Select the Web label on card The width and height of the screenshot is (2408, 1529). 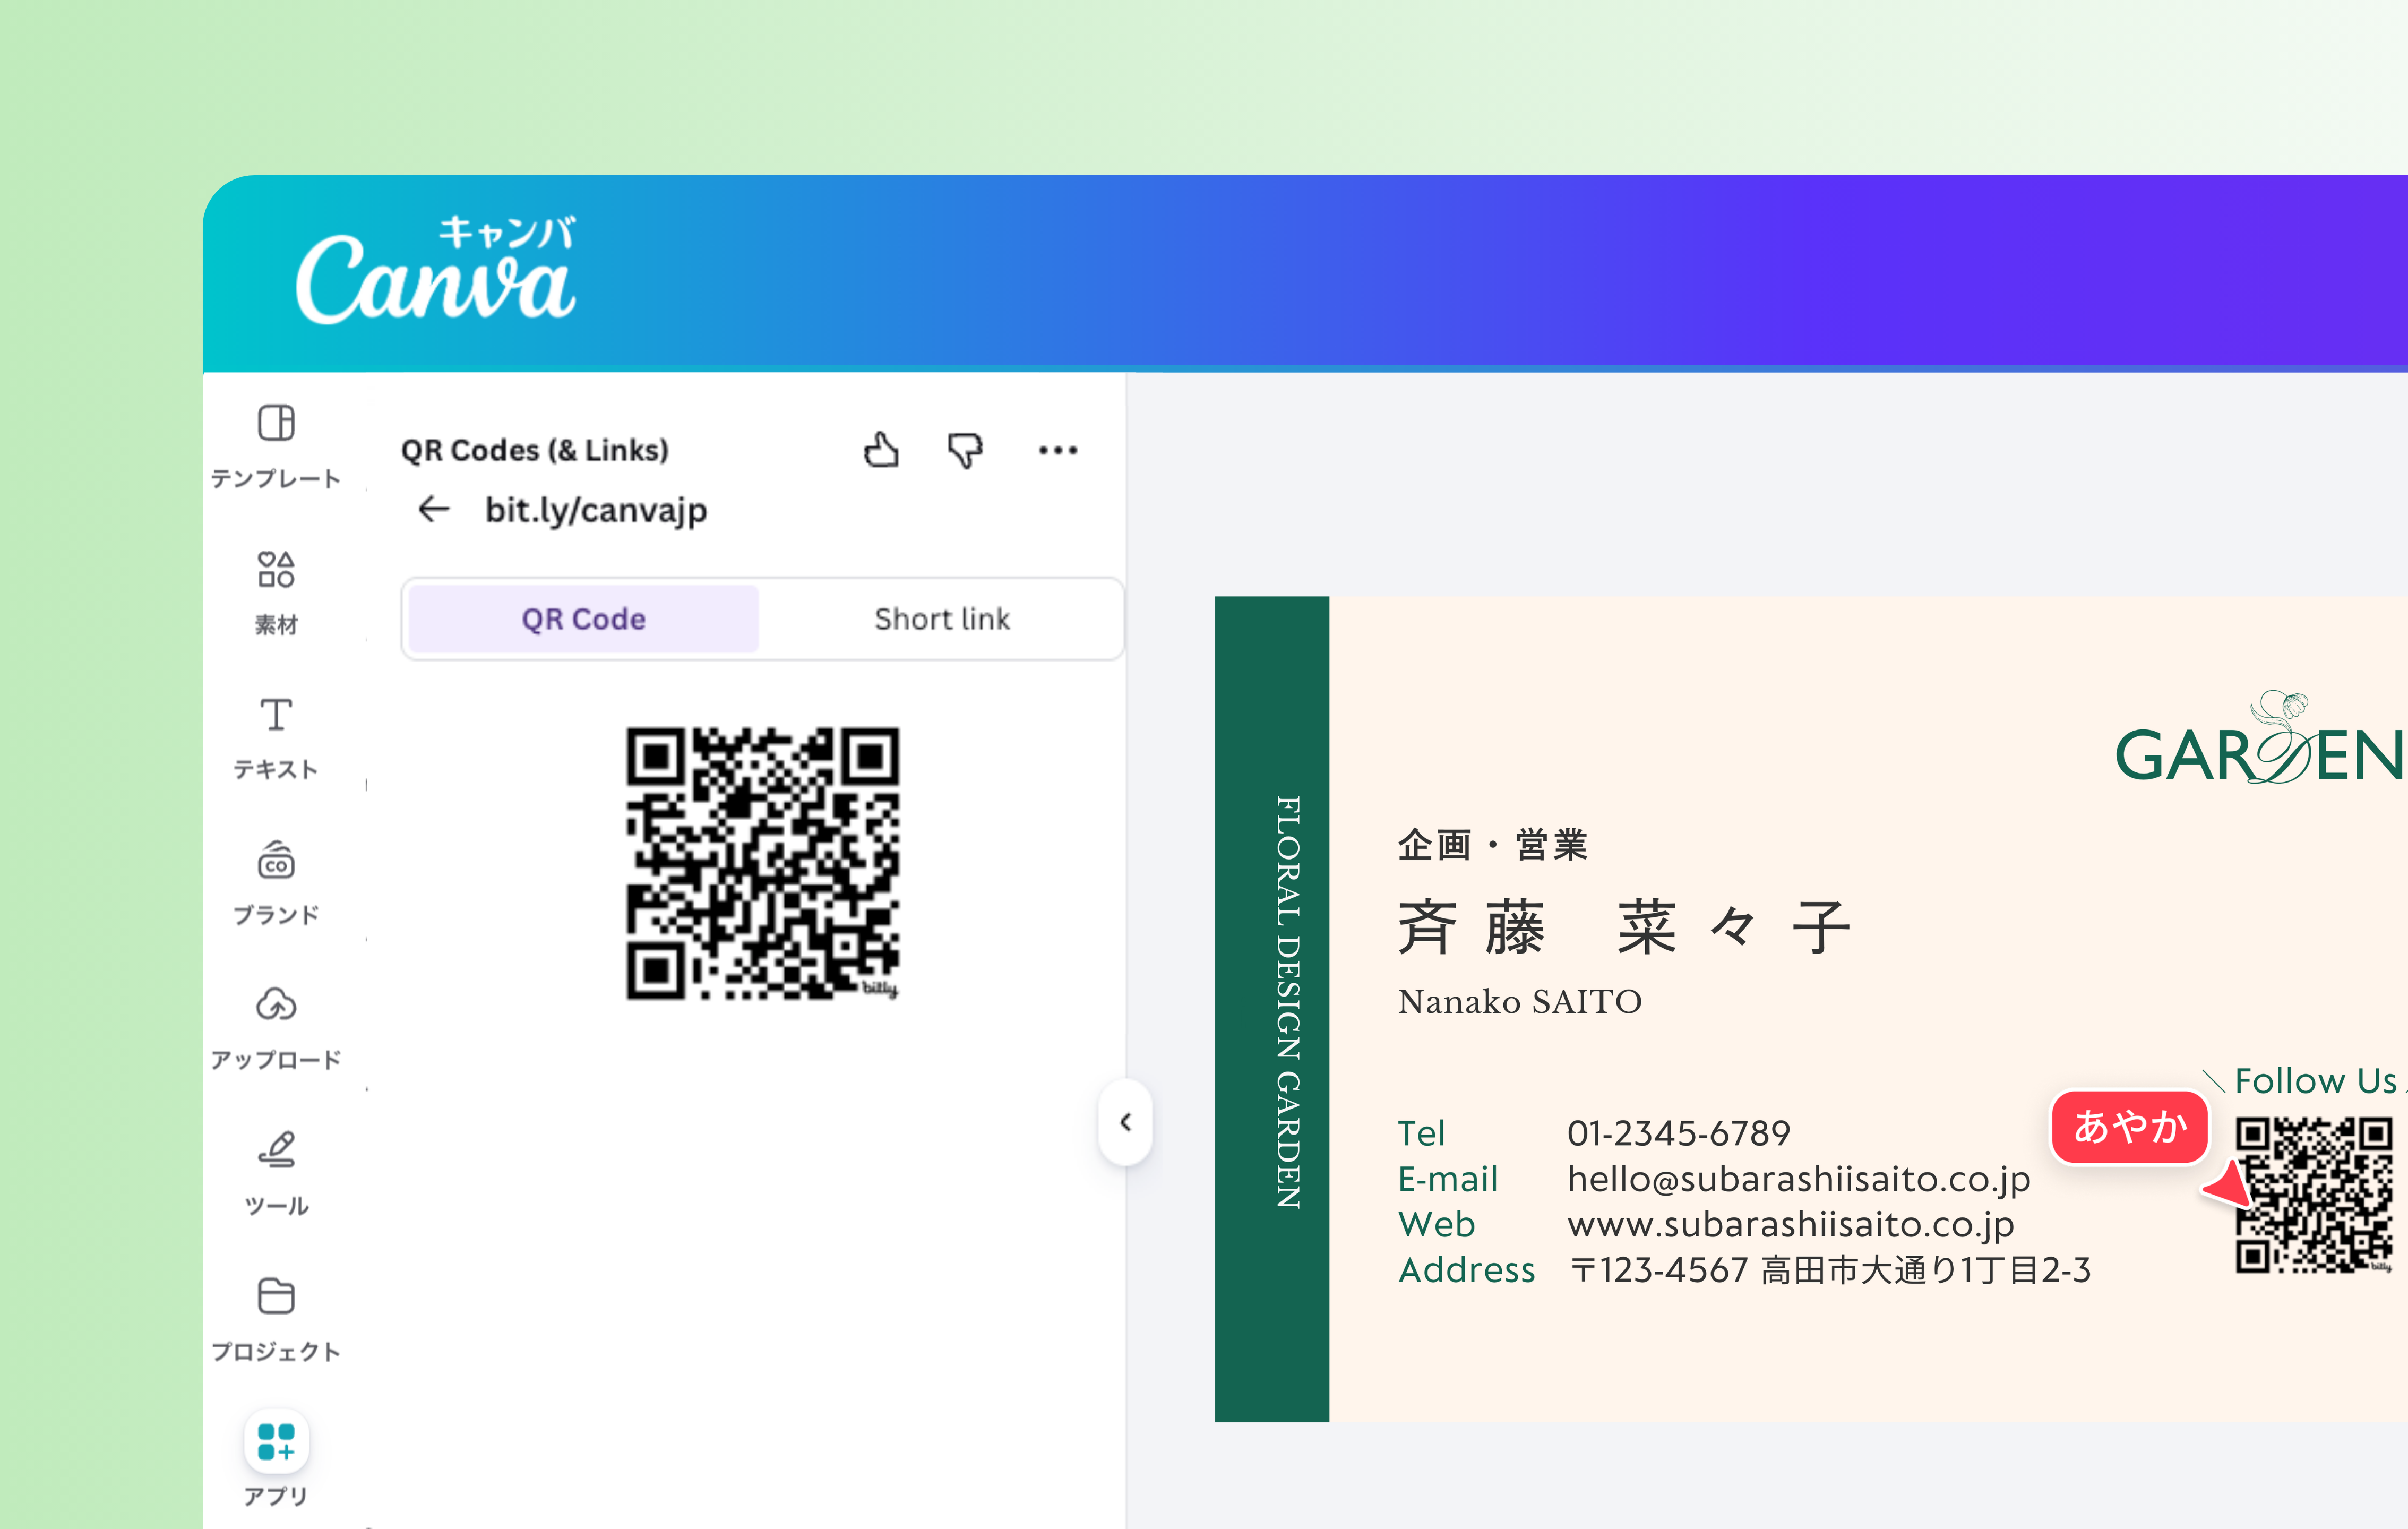[1436, 1224]
